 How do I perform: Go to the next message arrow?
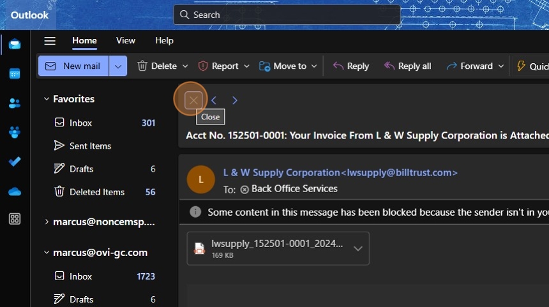coord(234,100)
